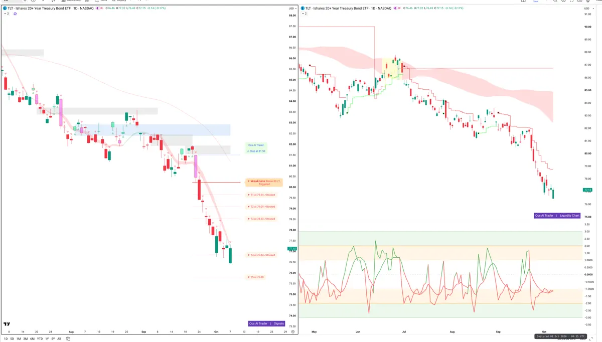Select the 1M time range
The image size is (602, 342).
(x=19, y=339)
